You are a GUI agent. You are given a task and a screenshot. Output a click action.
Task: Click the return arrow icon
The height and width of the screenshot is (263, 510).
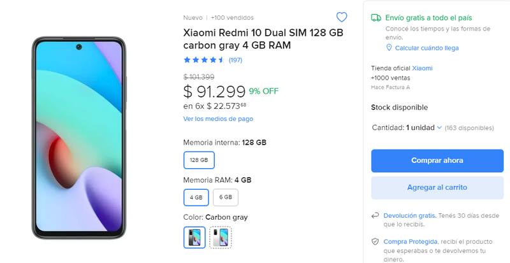(376, 216)
